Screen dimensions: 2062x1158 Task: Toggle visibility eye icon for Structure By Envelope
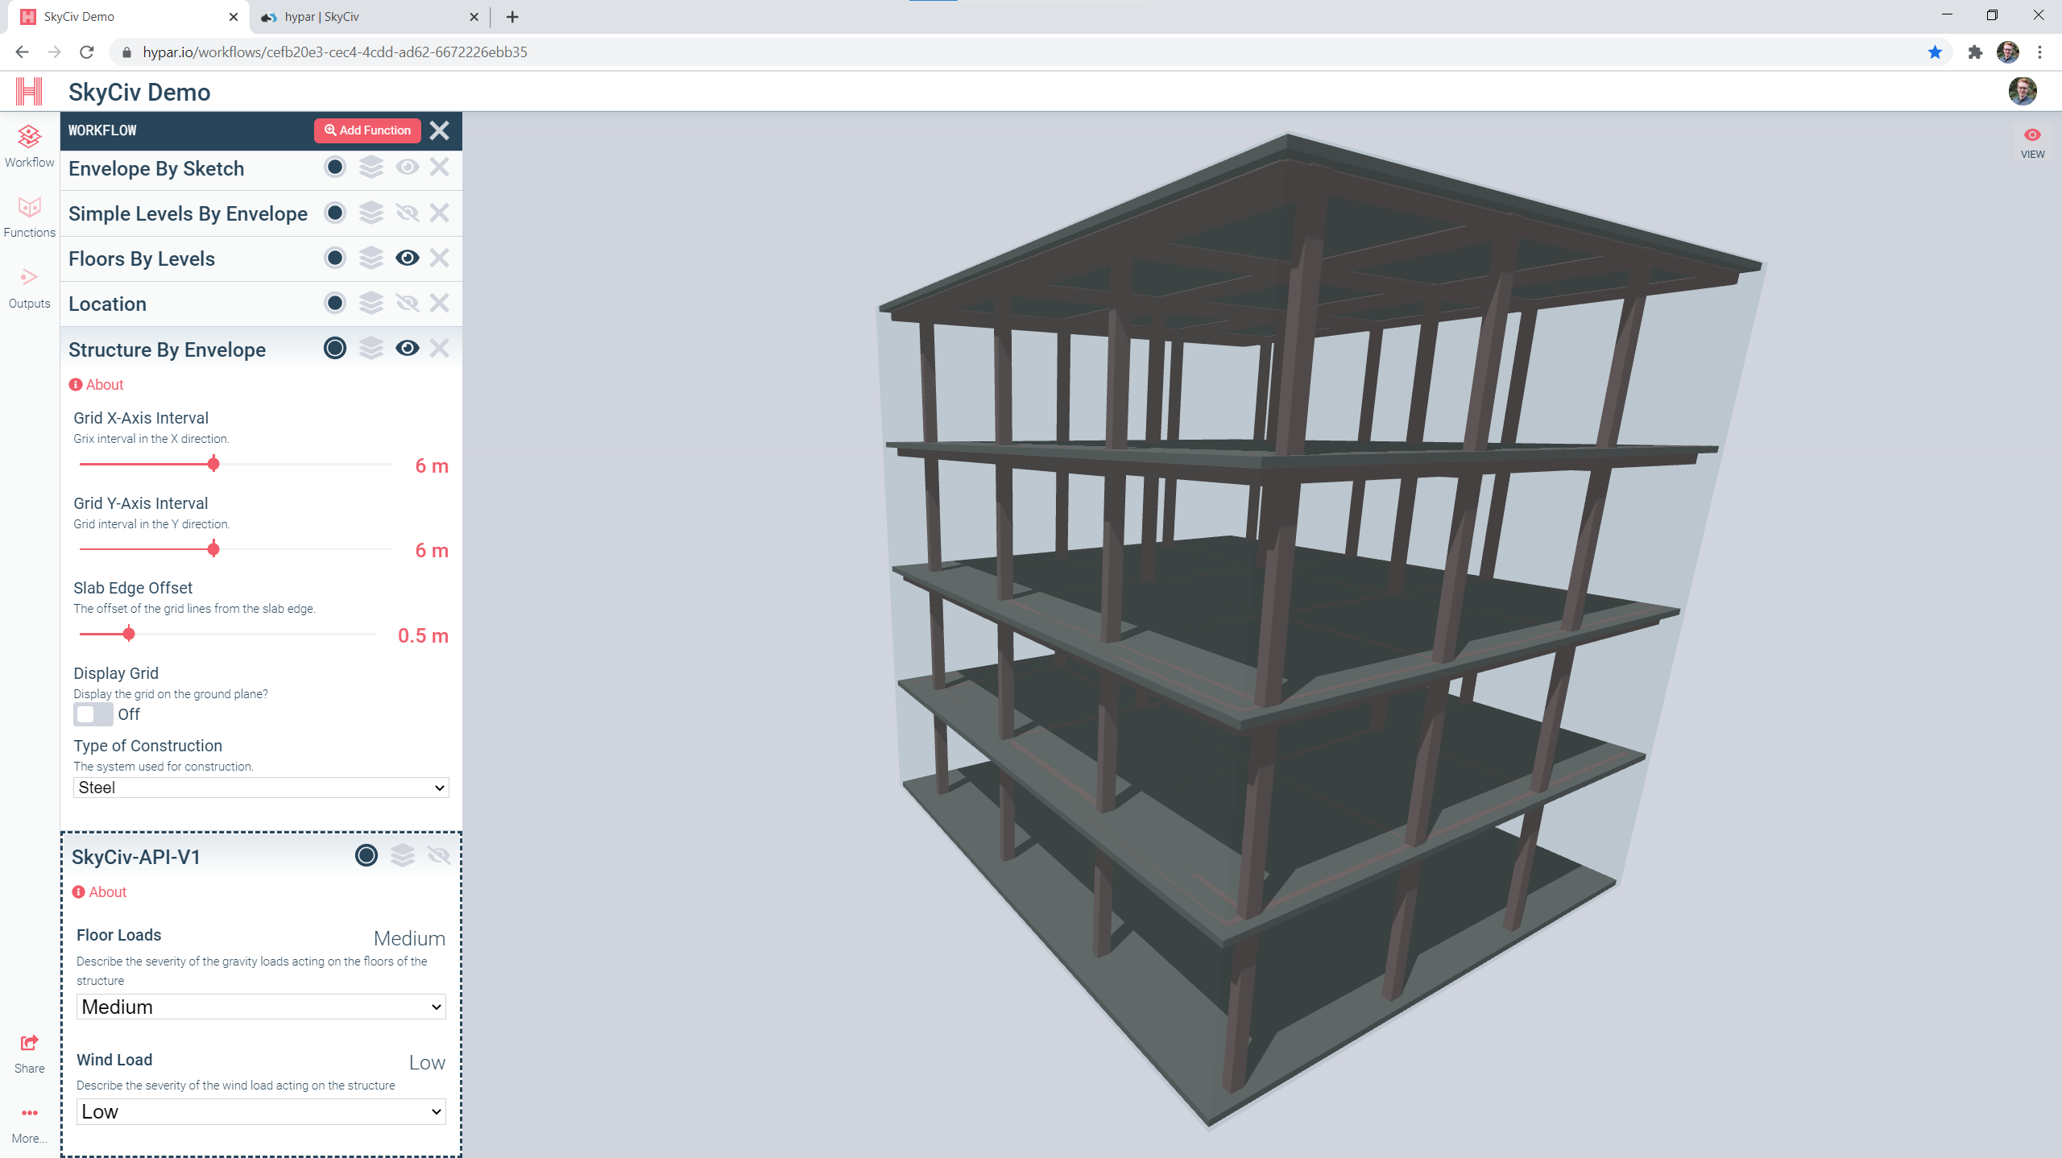click(x=407, y=348)
